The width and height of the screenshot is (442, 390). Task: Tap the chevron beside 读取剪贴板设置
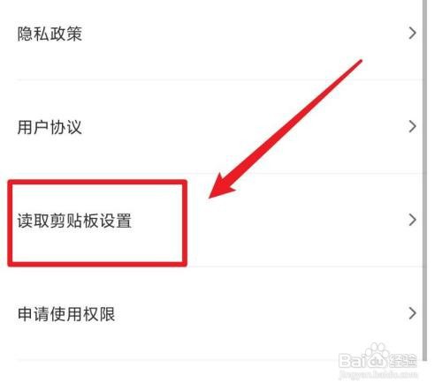click(x=413, y=220)
